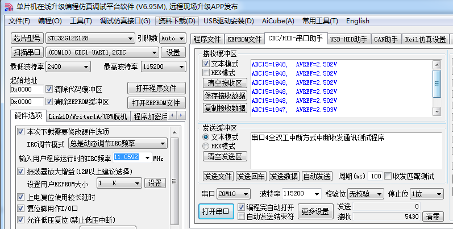Select the Link1D/Writer1A/U8W脱机 tab
Image resolution: width=453 pixels, height=229 pixels.
88,116
